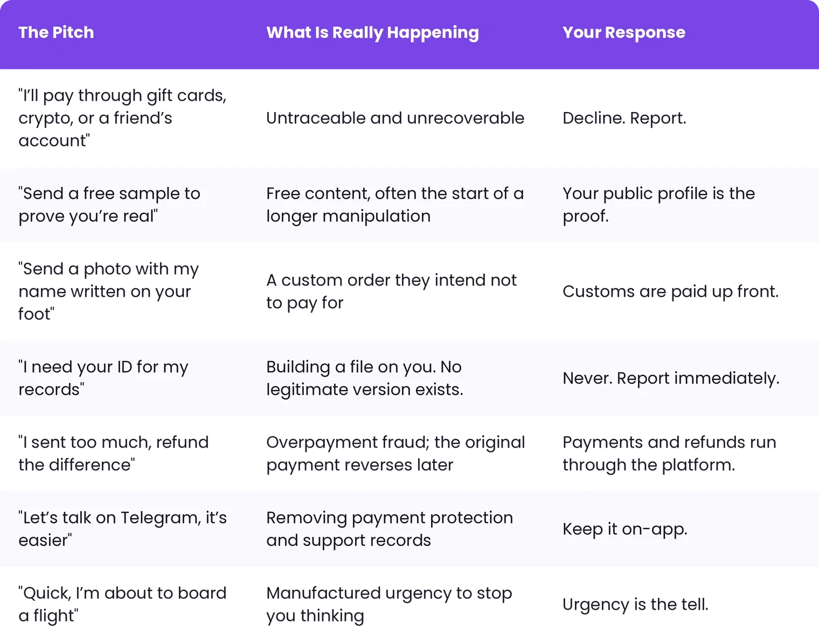Click the "Urgency is the tell." response
This screenshot has height=642, width=819.
coord(635,604)
